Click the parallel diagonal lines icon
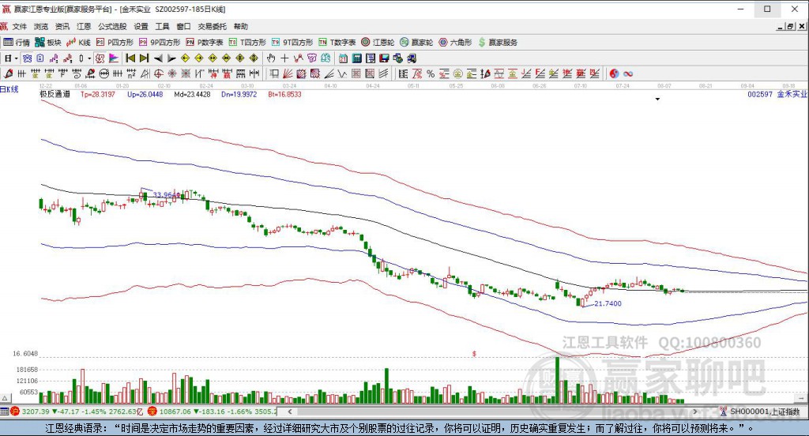This screenshot has height=436, width=809. coord(383,73)
